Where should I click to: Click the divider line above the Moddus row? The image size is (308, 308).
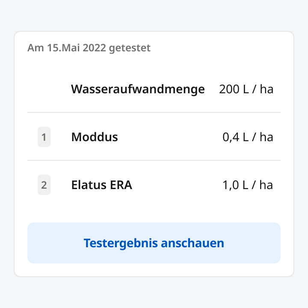coord(154,113)
